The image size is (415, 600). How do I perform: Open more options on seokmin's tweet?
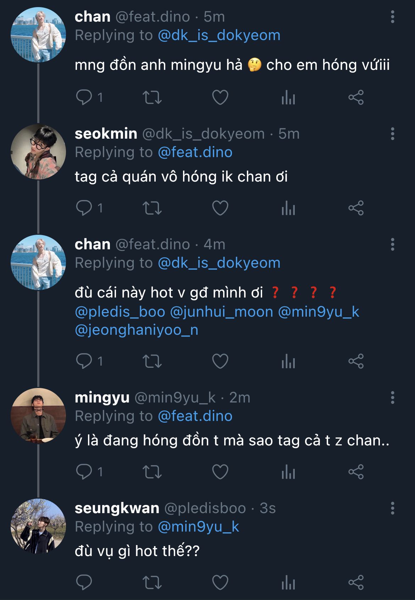point(392,134)
